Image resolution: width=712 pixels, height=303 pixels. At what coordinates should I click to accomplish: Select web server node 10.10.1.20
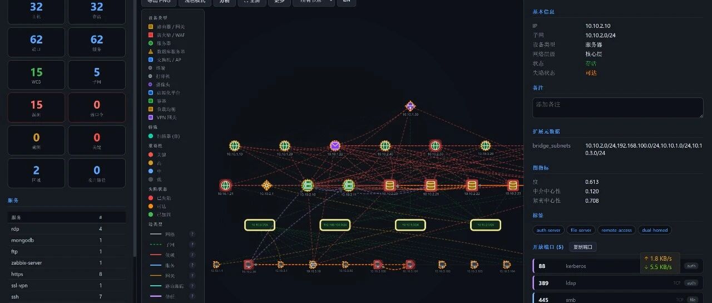[285, 146]
